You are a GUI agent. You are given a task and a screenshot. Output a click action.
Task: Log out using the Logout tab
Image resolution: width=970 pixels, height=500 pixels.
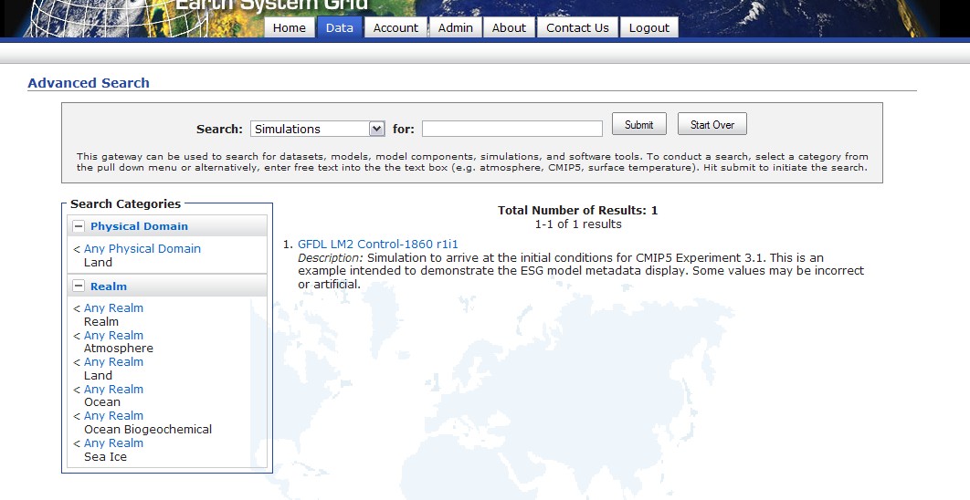coord(649,27)
